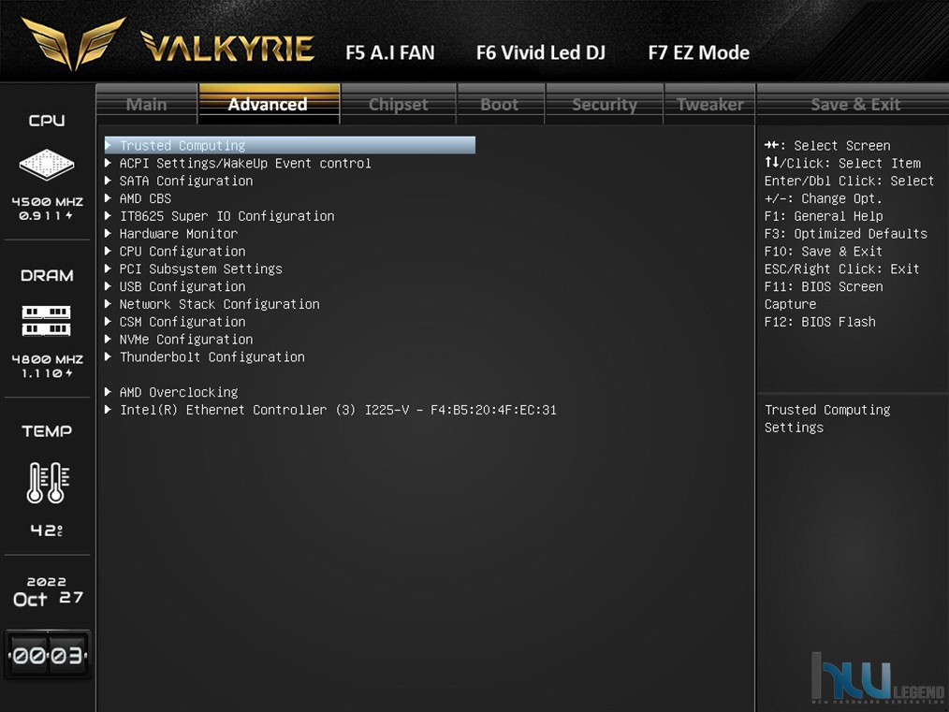Switch to F7 EZ Mode
Viewport: 949px width, 712px height.
(698, 53)
